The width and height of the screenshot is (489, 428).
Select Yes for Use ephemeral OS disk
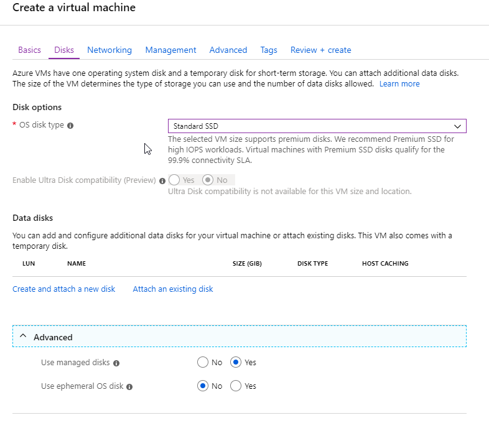coord(236,386)
